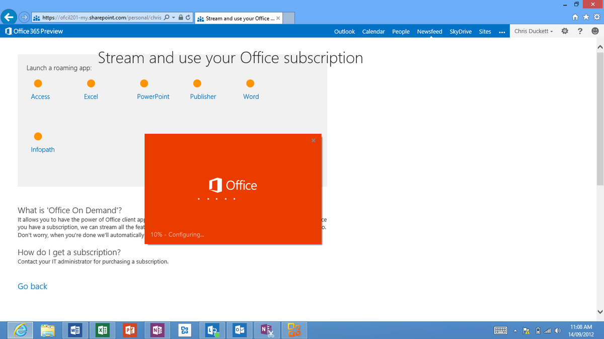Open Sites in top navigation
Screen dimensions: 604x339
[485, 31]
